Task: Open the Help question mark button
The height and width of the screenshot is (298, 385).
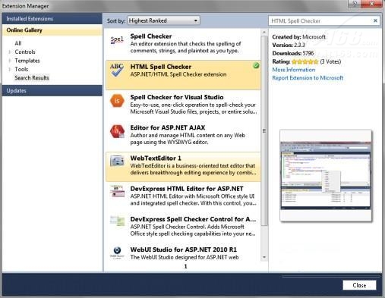Action: pos(355,4)
